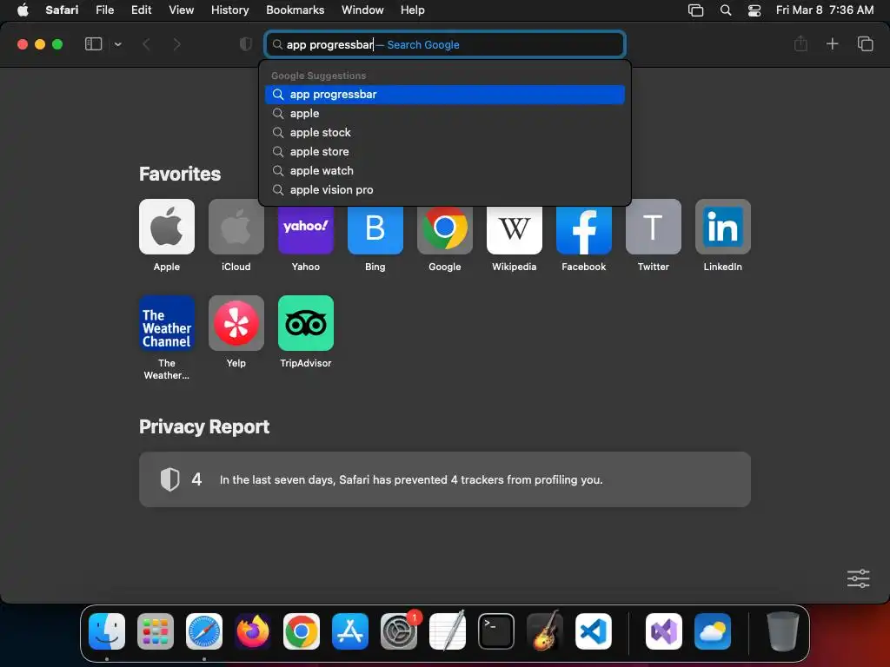
Task: Open TextEdit from the Dock
Action: click(448, 631)
